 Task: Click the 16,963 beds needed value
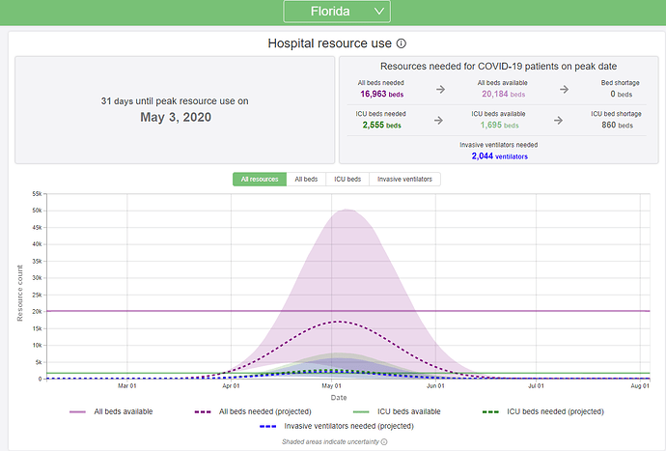point(374,95)
